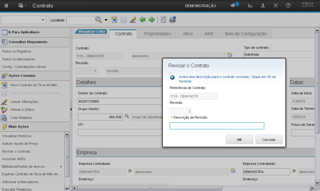This screenshot has width=320, height=191.
Task: Click long description icon beside Empresa Contratada
Action: pos(233,171)
